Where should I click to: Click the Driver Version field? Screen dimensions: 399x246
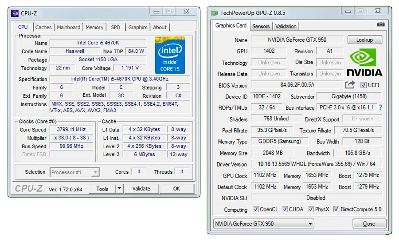316,164
